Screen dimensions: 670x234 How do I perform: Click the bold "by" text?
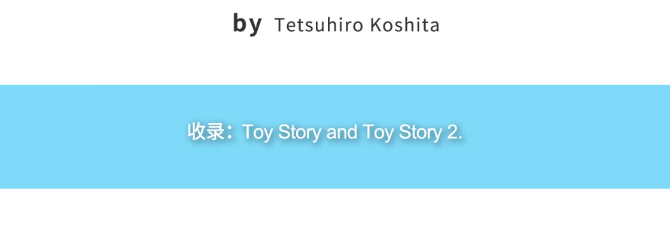(x=247, y=24)
